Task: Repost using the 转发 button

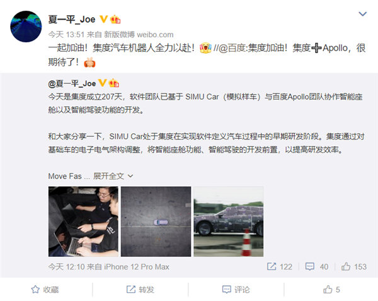Action: point(140,290)
